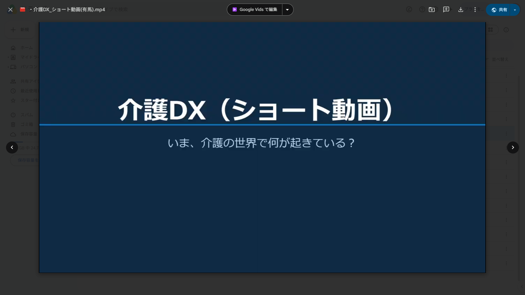The height and width of the screenshot is (295, 525).
Task: Expand the open-with dropdown arrow
Action: (x=287, y=10)
